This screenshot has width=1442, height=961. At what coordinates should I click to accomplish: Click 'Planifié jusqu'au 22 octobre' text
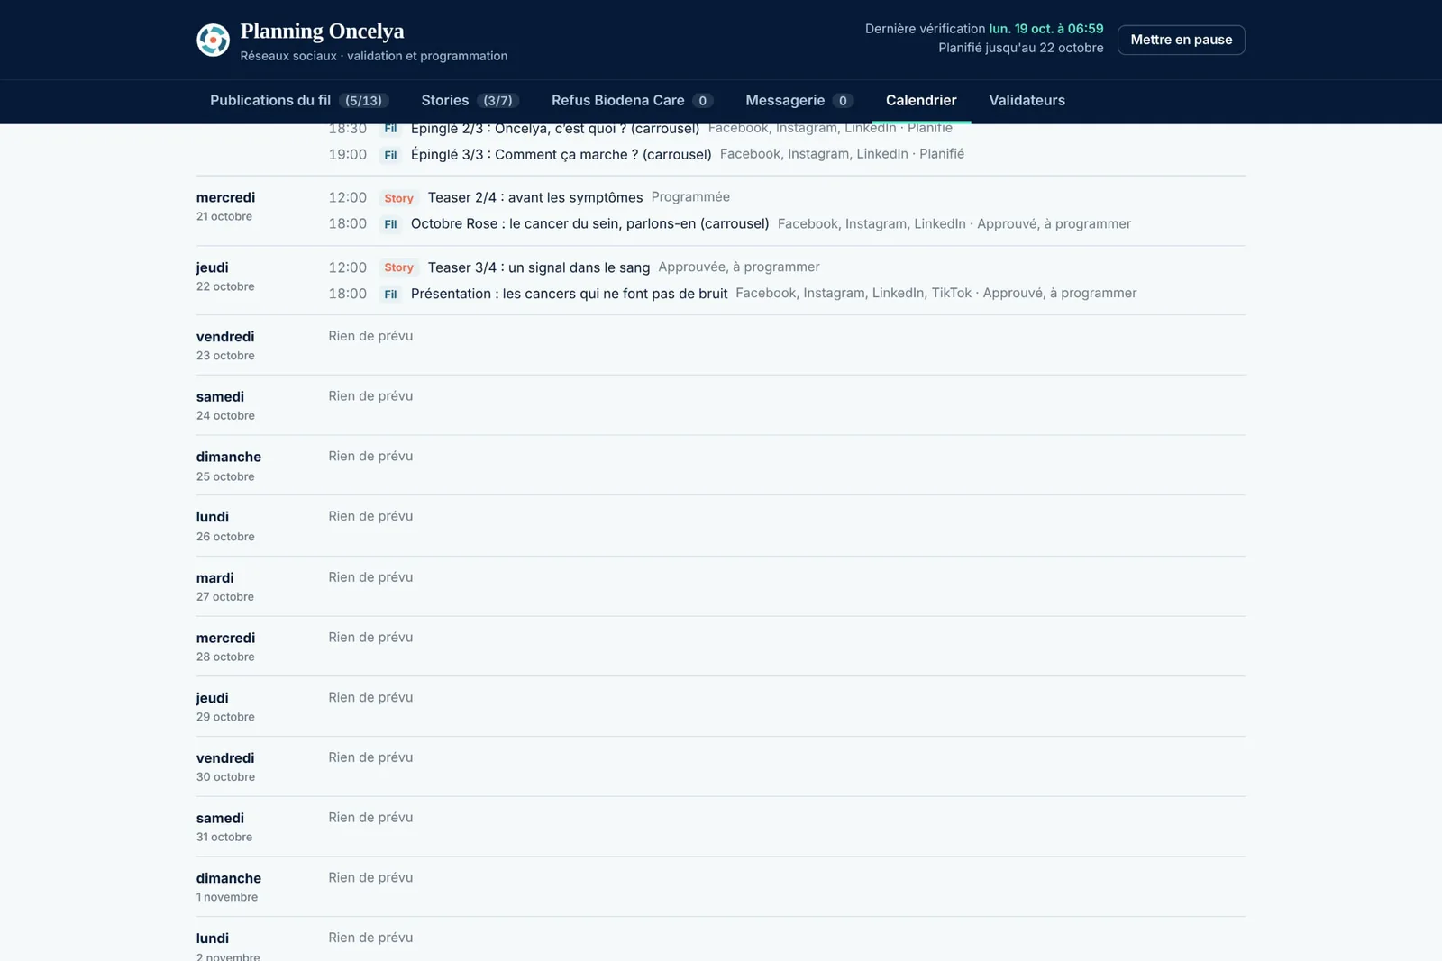pos(1020,48)
